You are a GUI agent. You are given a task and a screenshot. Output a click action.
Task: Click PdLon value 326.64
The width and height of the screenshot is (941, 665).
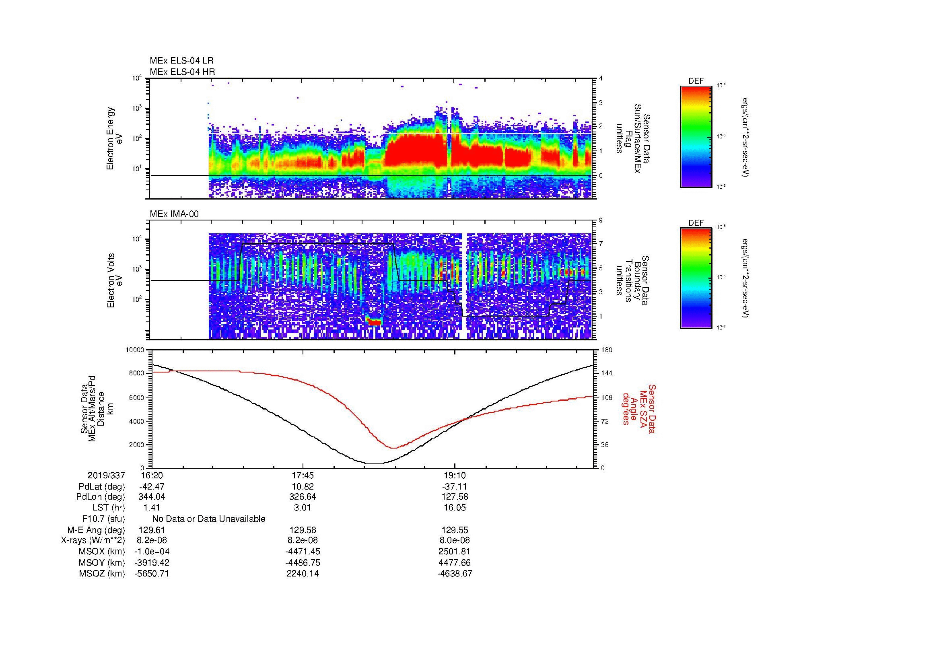point(303,497)
